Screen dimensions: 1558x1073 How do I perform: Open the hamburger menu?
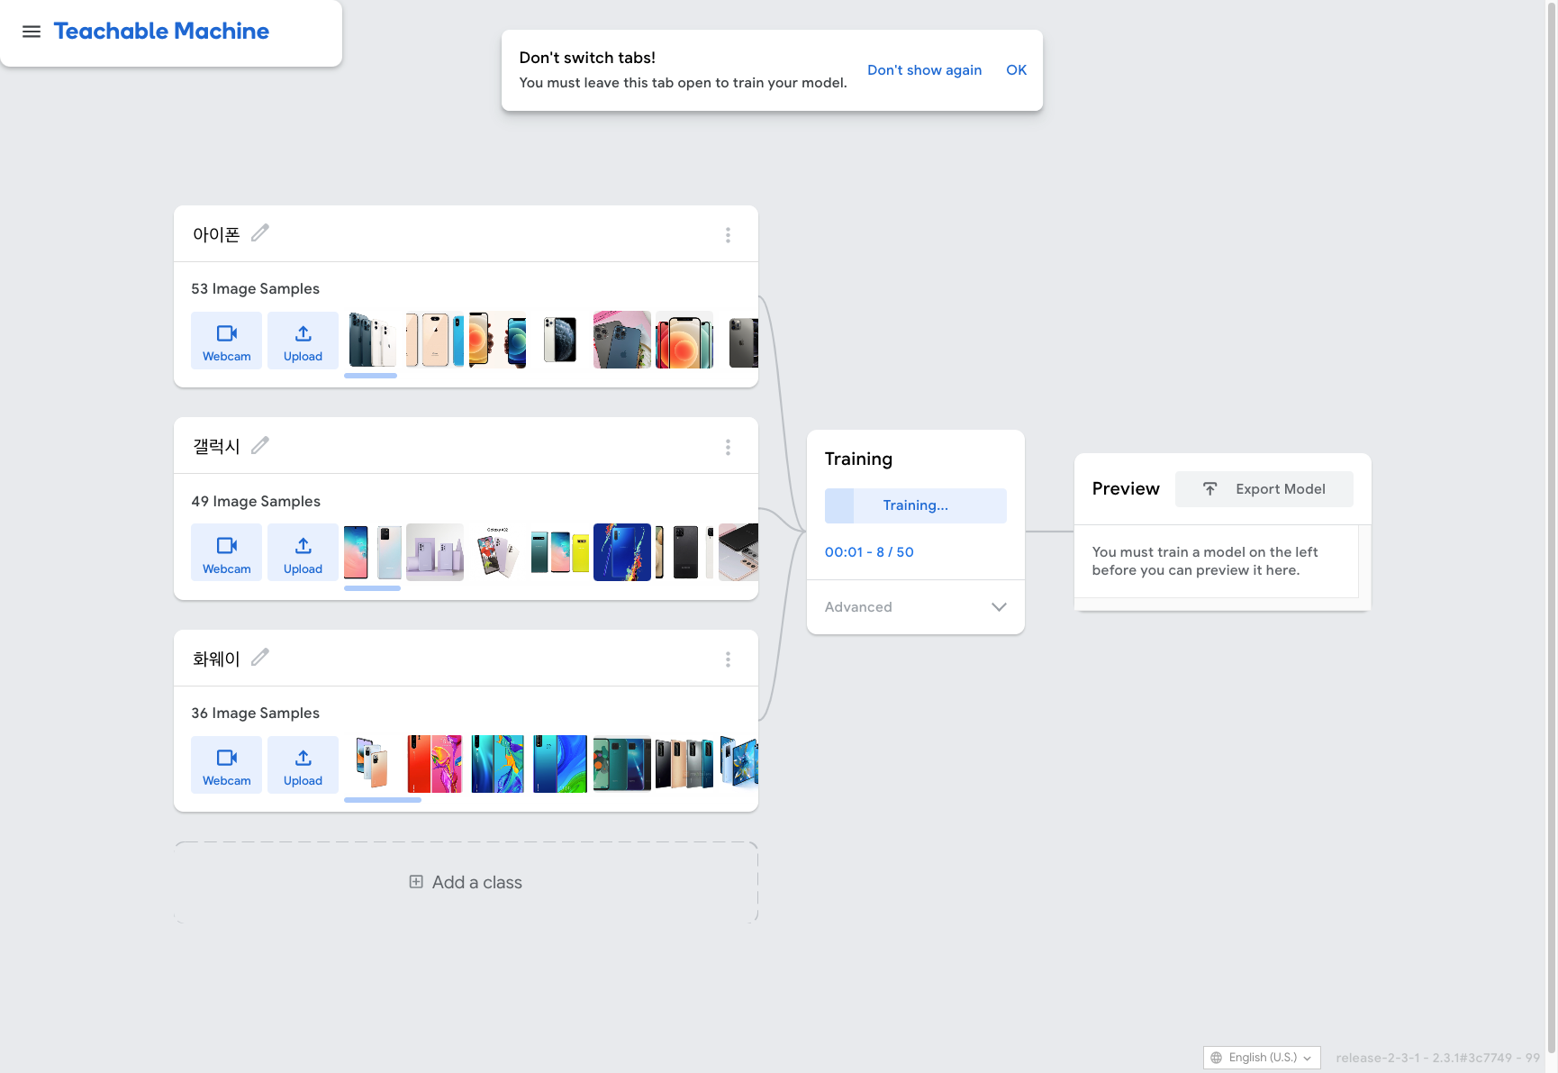pyautogui.click(x=32, y=32)
